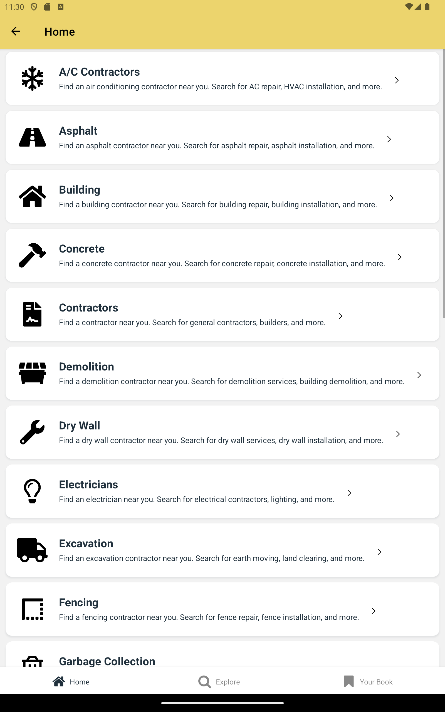Expand A/C Contractors with its chevron
This screenshot has height=712, width=445.
[397, 80]
